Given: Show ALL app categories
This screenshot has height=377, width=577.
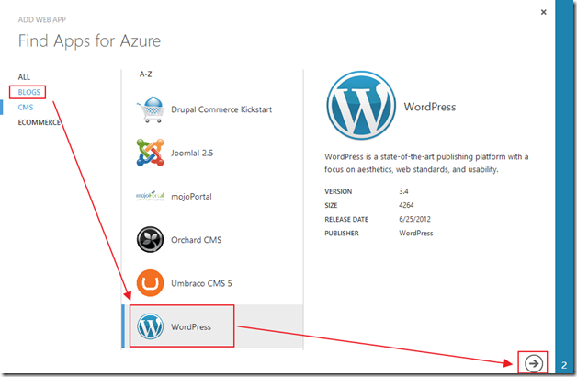Looking at the screenshot, I should 24,77.
